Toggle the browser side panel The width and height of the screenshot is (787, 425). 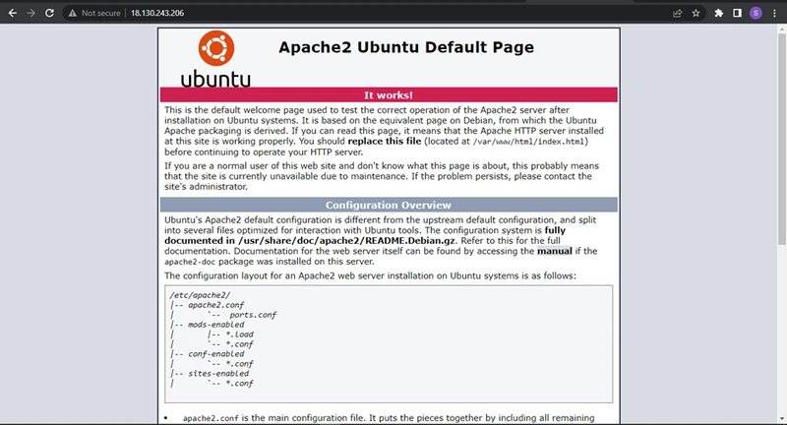pos(737,13)
